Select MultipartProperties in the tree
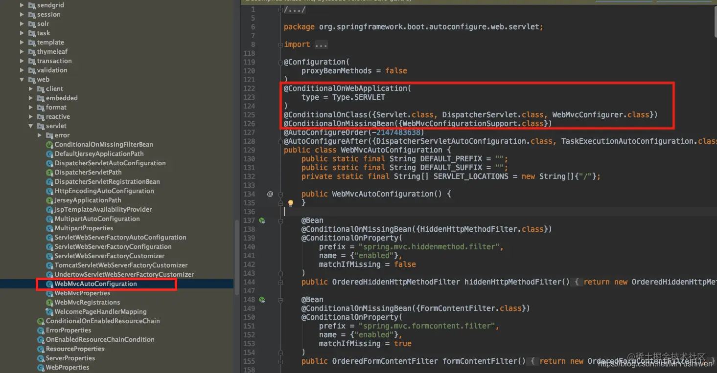717x373 pixels. (84, 228)
